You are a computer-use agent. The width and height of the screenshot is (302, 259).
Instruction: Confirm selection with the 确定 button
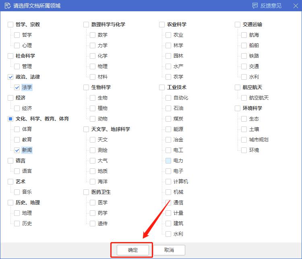coord(133,250)
